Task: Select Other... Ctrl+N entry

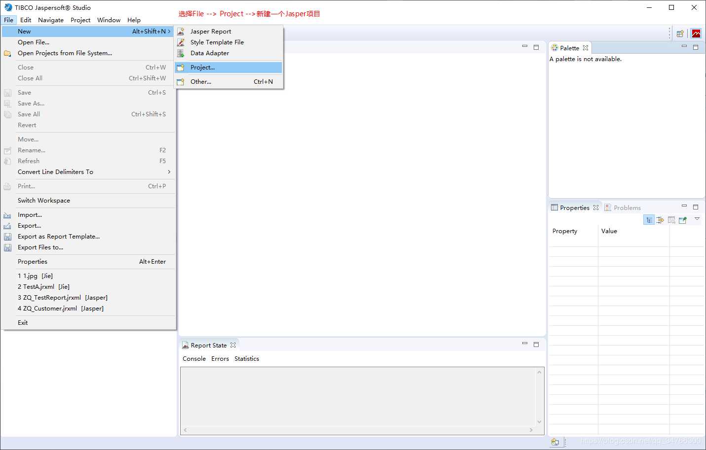Action: tap(229, 82)
